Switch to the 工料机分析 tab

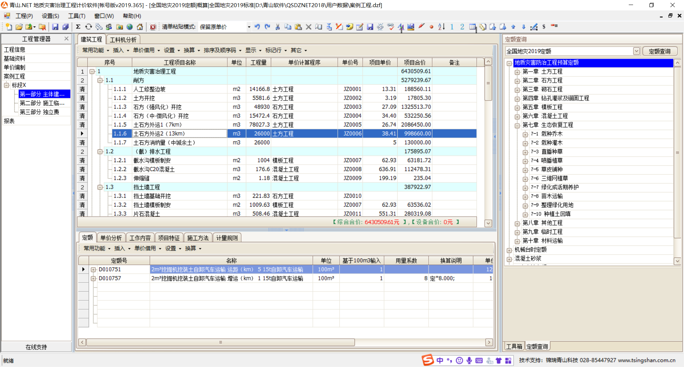coord(123,40)
